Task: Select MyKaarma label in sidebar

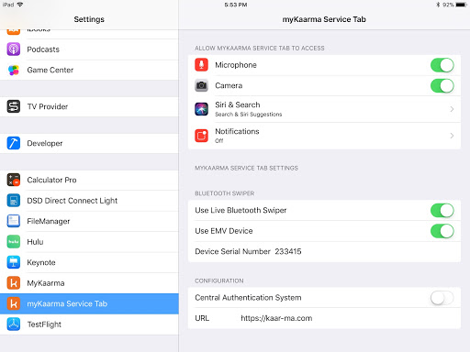Action: (46, 283)
